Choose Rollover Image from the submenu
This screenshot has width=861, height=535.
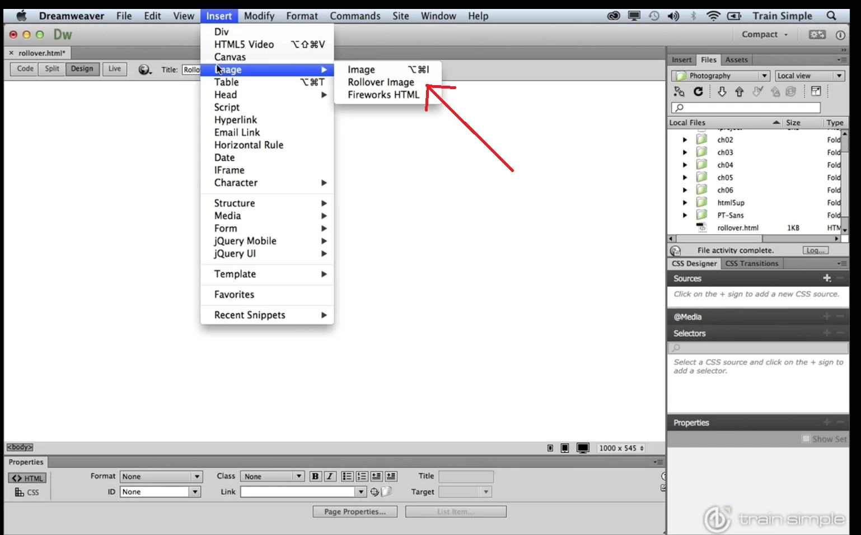tap(381, 82)
